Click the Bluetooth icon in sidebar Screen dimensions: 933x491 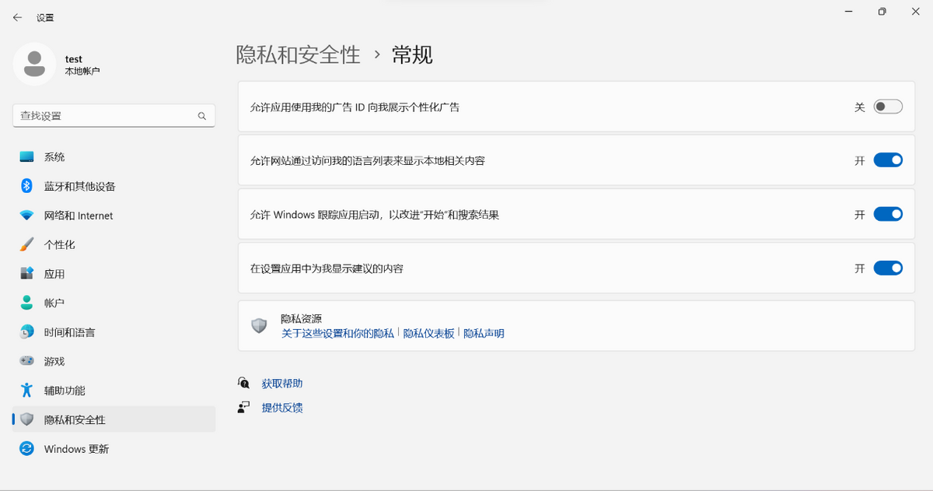27,186
